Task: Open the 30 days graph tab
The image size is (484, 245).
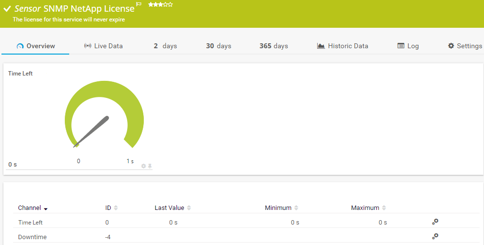Action: tap(218, 46)
